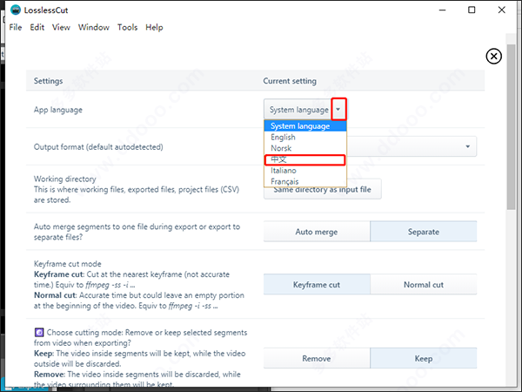Choose Norsk from the language list

(305, 148)
